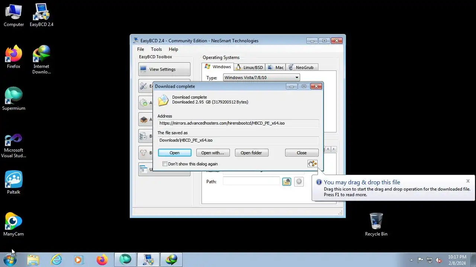Screen dimensions: 476x267
Task: Switch to the Mac tab
Action: [x=276, y=67]
